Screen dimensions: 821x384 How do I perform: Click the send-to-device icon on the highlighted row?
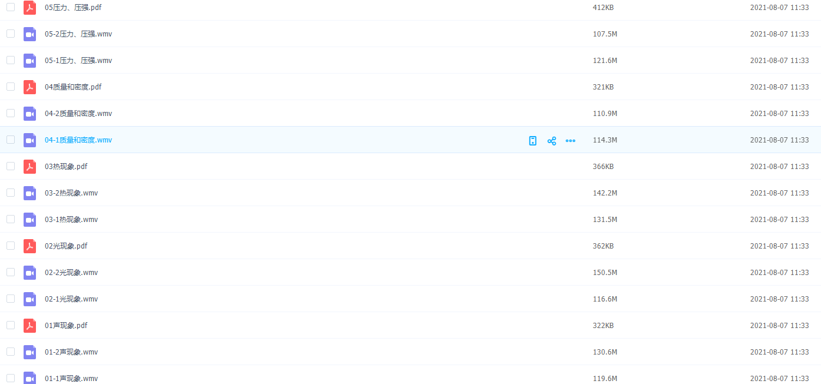coord(533,141)
